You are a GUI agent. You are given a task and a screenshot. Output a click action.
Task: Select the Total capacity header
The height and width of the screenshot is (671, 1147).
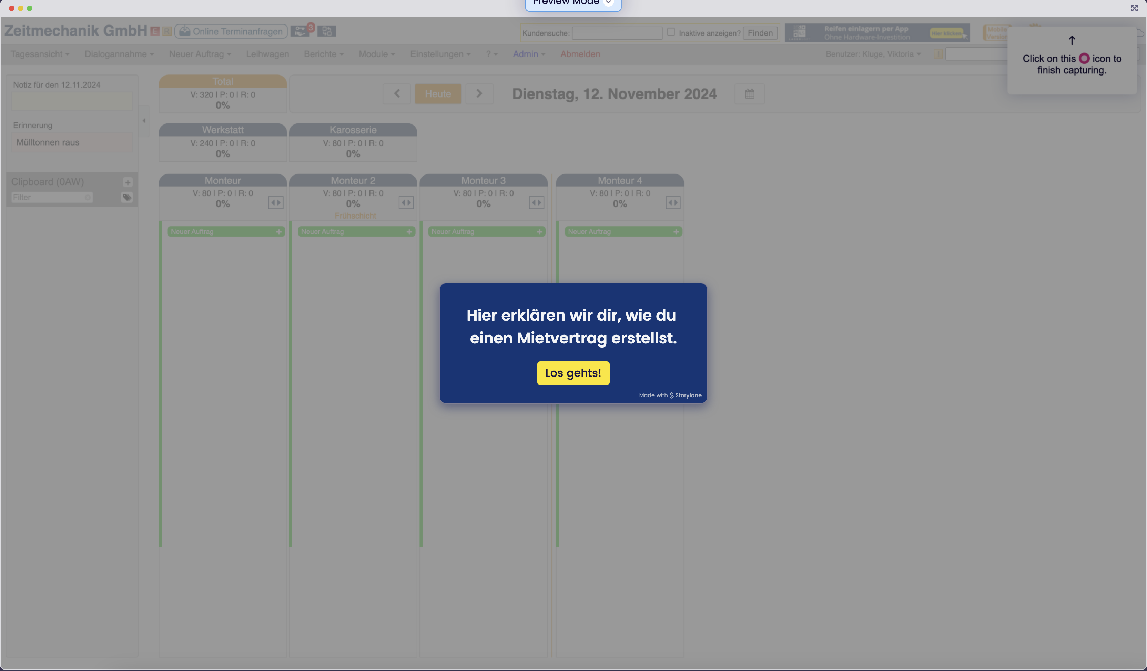pos(223,81)
